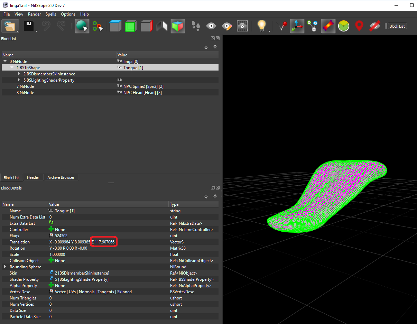Screen dimensions: 417x324
Task: Select the Block List bottom tab
Action: point(11,178)
